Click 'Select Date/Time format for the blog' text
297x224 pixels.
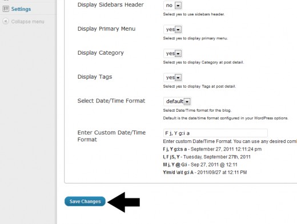coord(197,111)
